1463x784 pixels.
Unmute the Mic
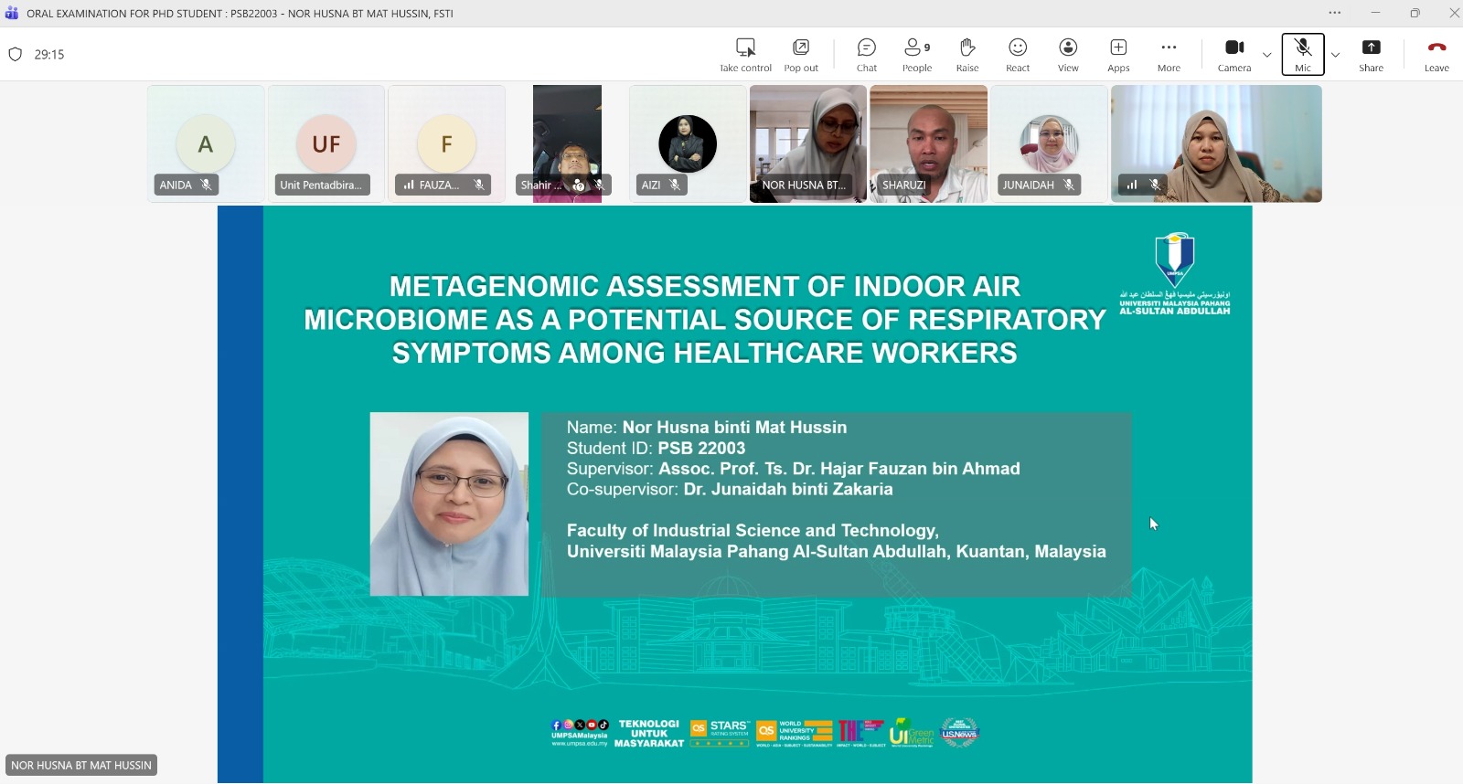coord(1303,55)
